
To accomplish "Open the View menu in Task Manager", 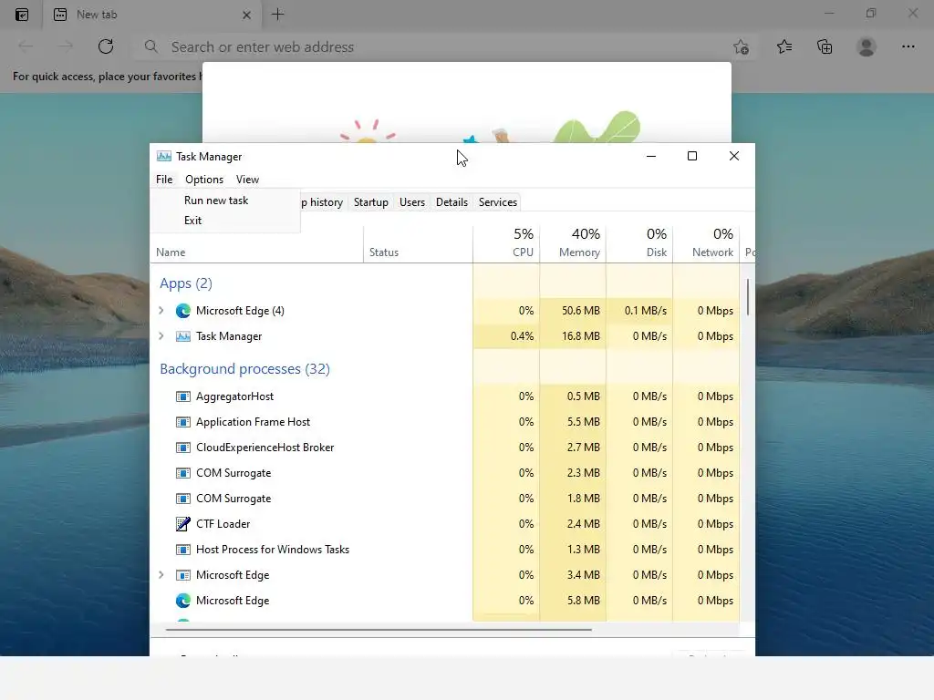I will [247, 180].
